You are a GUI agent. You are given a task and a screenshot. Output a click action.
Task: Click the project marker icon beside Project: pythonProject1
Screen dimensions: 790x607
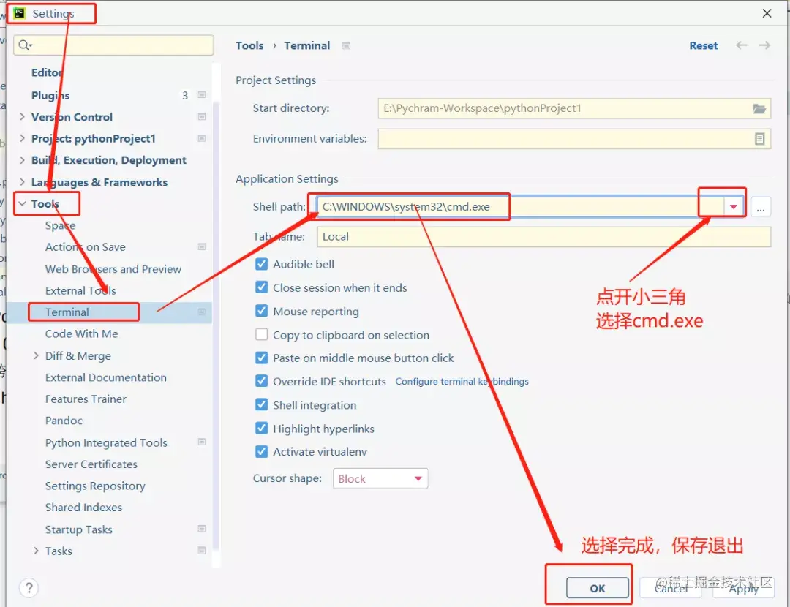click(x=202, y=138)
